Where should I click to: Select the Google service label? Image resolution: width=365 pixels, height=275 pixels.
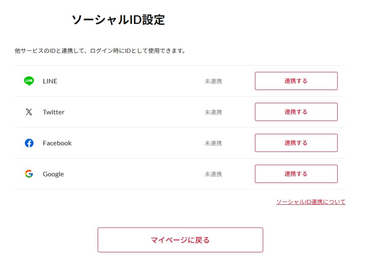(x=53, y=174)
